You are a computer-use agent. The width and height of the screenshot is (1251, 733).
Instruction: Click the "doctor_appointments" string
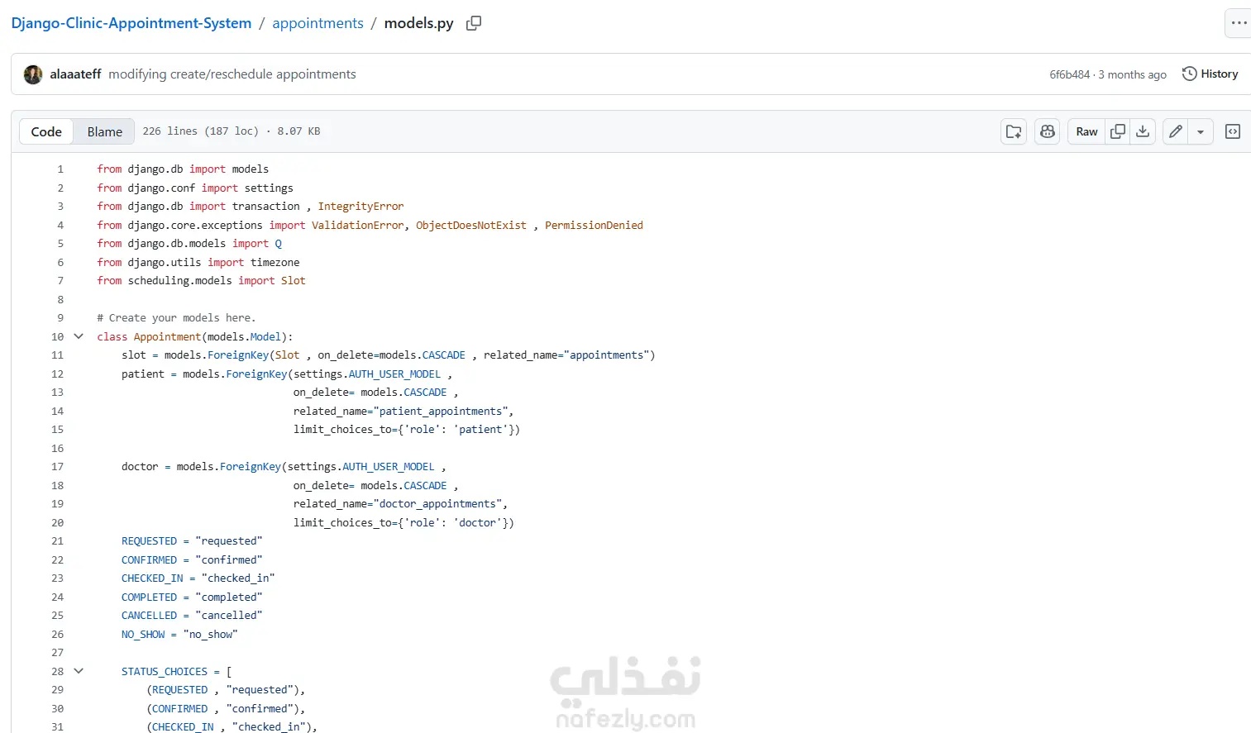point(437,504)
